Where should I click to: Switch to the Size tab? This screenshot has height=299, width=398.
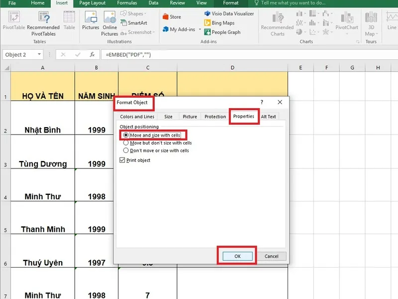click(x=168, y=117)
